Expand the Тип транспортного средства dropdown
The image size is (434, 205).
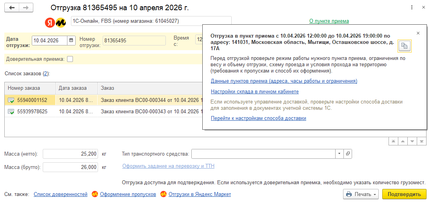(340, 154)
